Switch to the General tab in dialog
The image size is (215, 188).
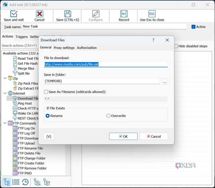tap(46, 47)
